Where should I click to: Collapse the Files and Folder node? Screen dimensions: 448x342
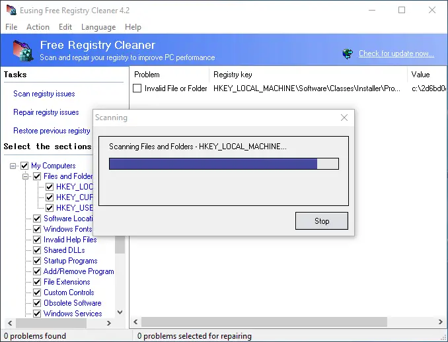pos(25,176)
